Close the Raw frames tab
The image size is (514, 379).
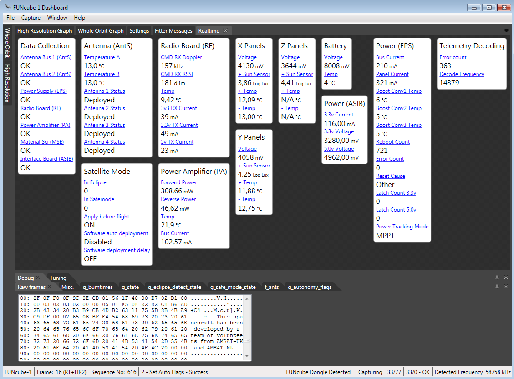(50, 287)
